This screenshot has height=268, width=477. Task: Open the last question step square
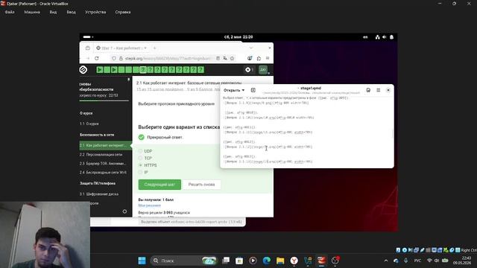(x=200, y=69)
